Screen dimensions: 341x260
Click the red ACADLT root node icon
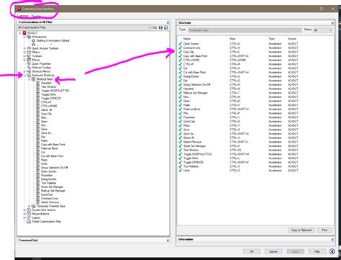click(24, 33)
